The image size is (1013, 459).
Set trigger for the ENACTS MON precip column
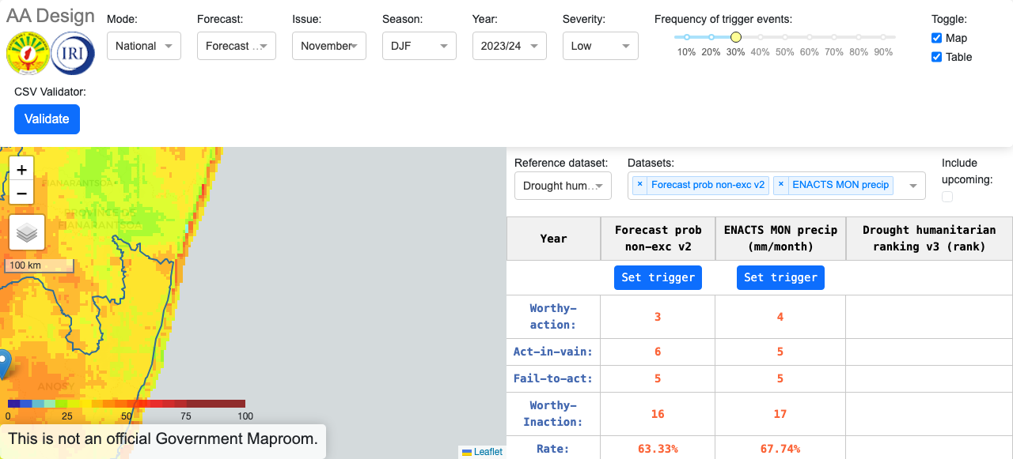point(780,277)
